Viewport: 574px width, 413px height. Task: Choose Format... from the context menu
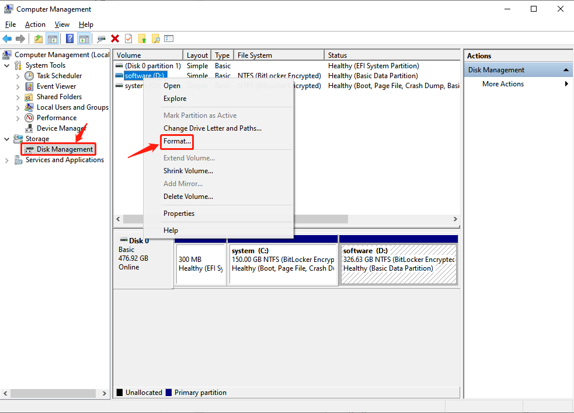pyautogui.click(x=177, y=142)
